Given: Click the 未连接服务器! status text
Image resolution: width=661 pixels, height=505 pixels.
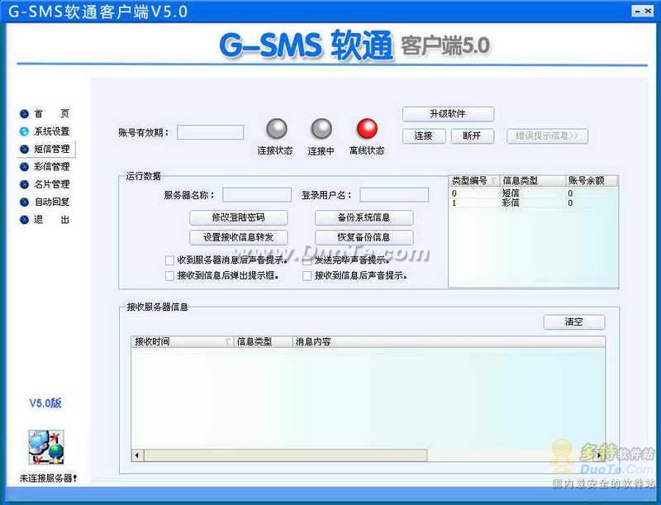Looking at the screenshot, I should [x=48, y=479].
